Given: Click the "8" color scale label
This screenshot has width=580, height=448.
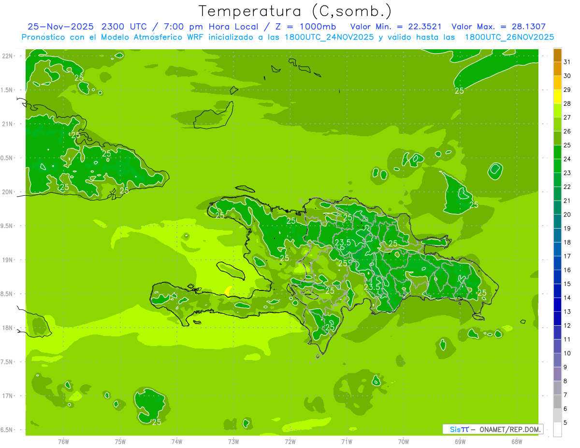Looking at the screenshot, I should (565, 381).
